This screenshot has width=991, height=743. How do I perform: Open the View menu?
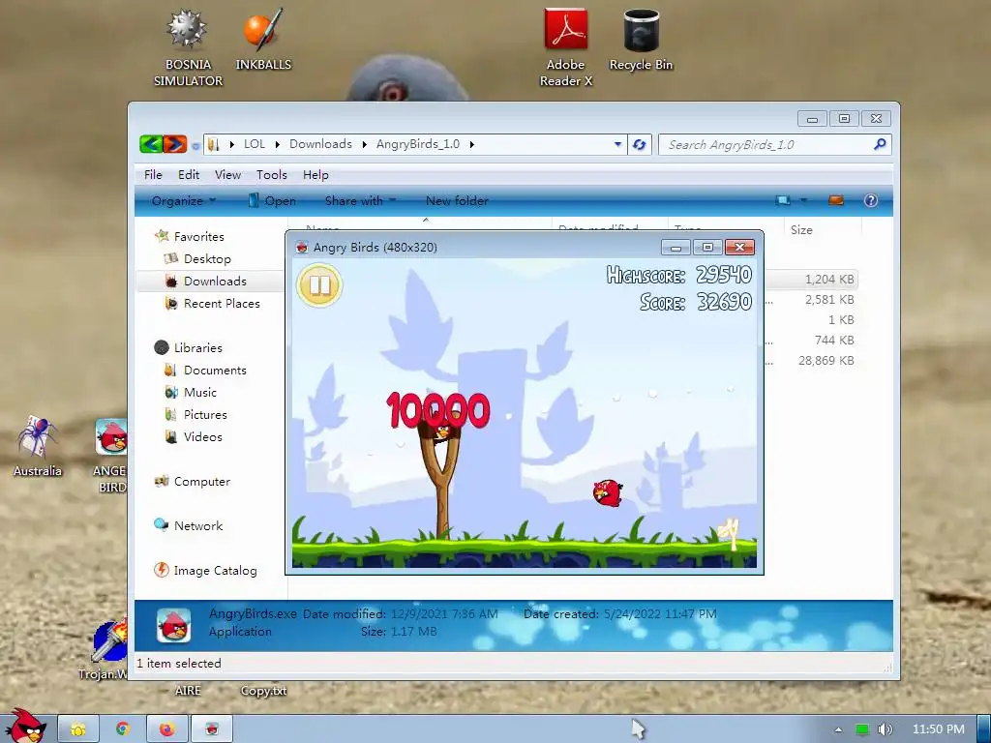coord(227,175)
